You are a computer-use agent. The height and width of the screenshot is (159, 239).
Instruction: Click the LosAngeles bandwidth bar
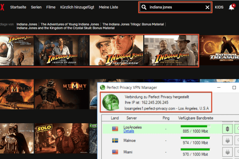pyautogui.click(x=196, y=126)
